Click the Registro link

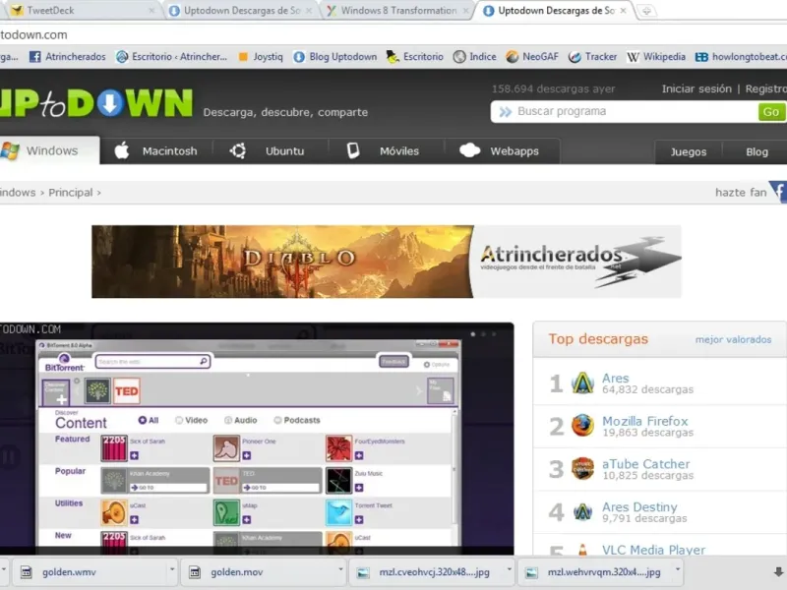click(766, 88)
